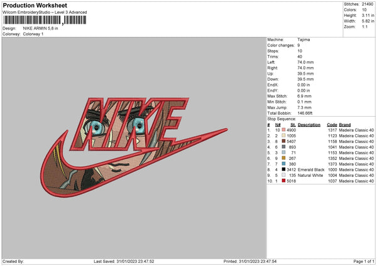377x266 pixels.
Task: Select the Wilcom EmbroideryStudio Level 3 Advanced line
Action: [x=45, y=13]
